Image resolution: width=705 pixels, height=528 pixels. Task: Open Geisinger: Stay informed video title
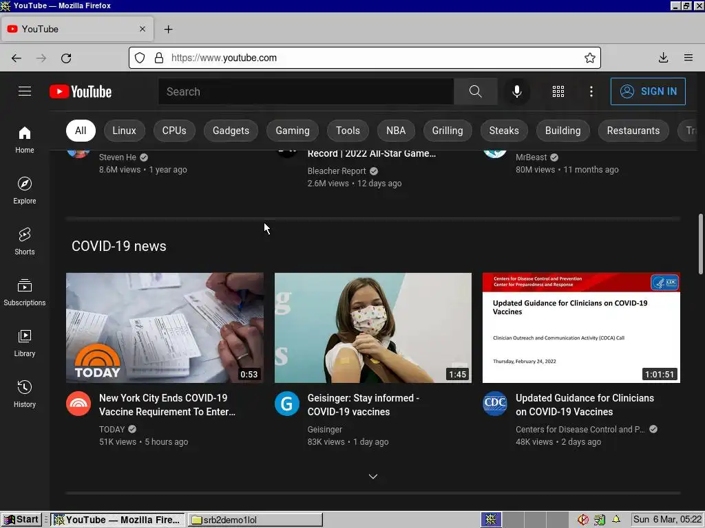pyautogui.click(x=364, y=404)
